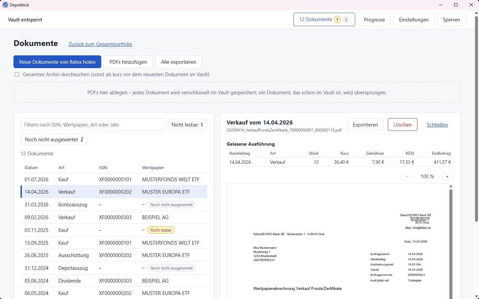This screenshot has width=479, height=299.
Task: Select the 09.02.2026 Verkauf BEISPIEL AG row
Action: [x=114, y=217]
